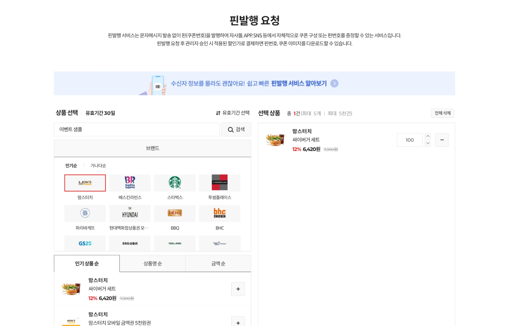Choose the Starbucks brand logo
Viewport: 515px width, 326px height.
coord(175,183)
